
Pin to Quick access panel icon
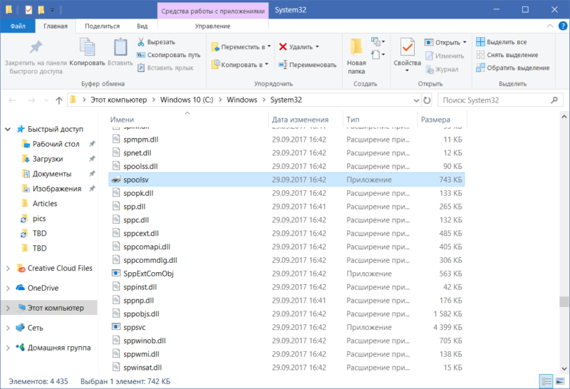click(x=36, y=47)
